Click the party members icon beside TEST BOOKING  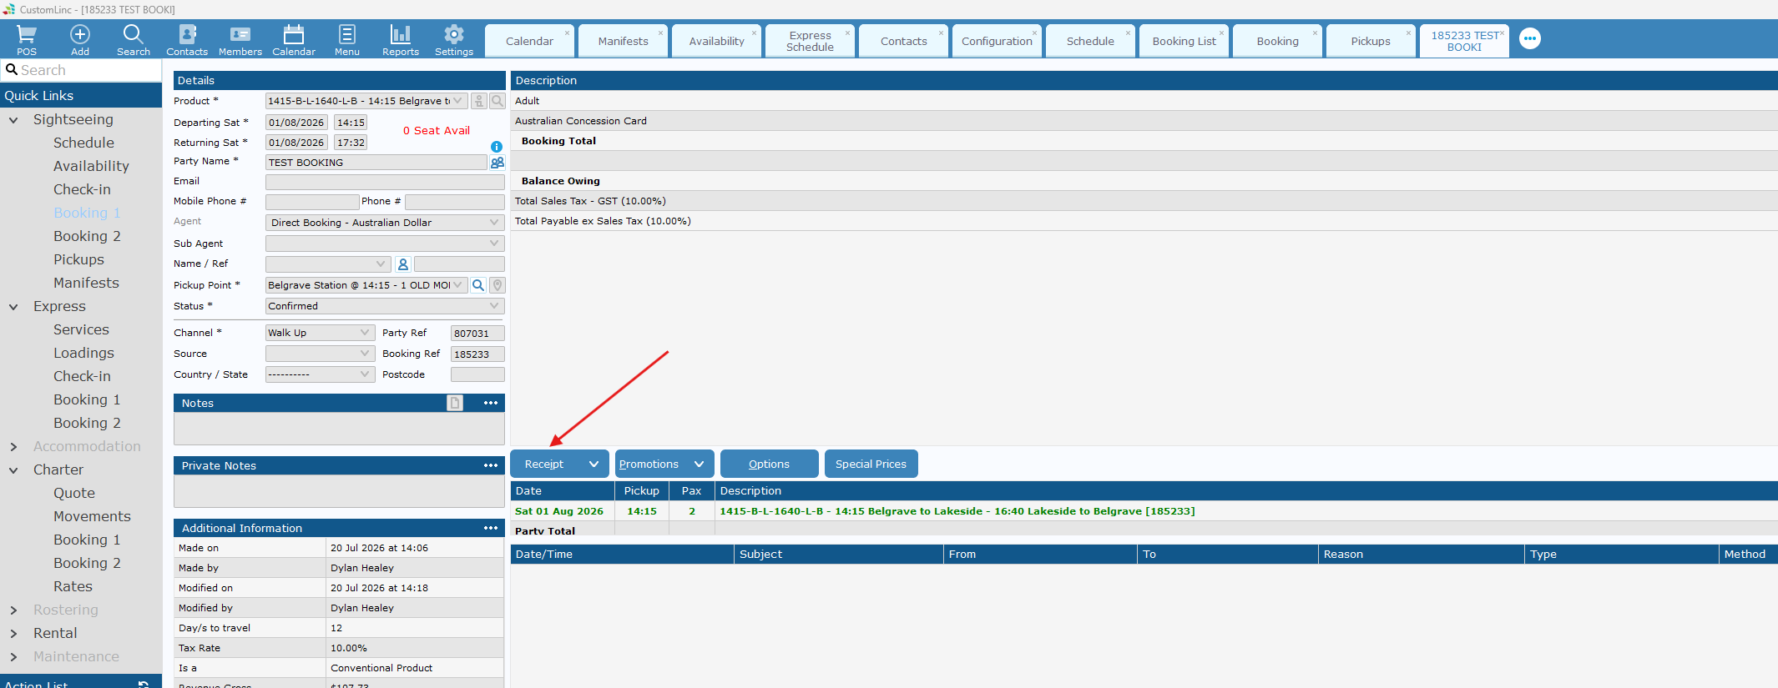pos(498,163)
